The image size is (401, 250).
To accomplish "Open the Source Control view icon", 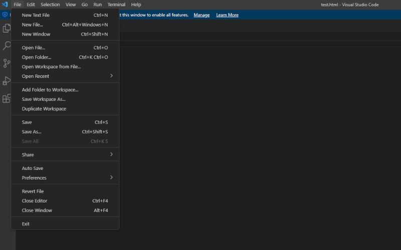I will [7, 63].
